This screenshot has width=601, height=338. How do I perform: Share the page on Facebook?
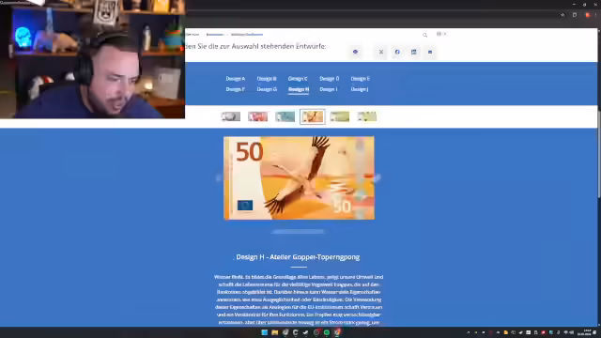click(x=397, y=52)
